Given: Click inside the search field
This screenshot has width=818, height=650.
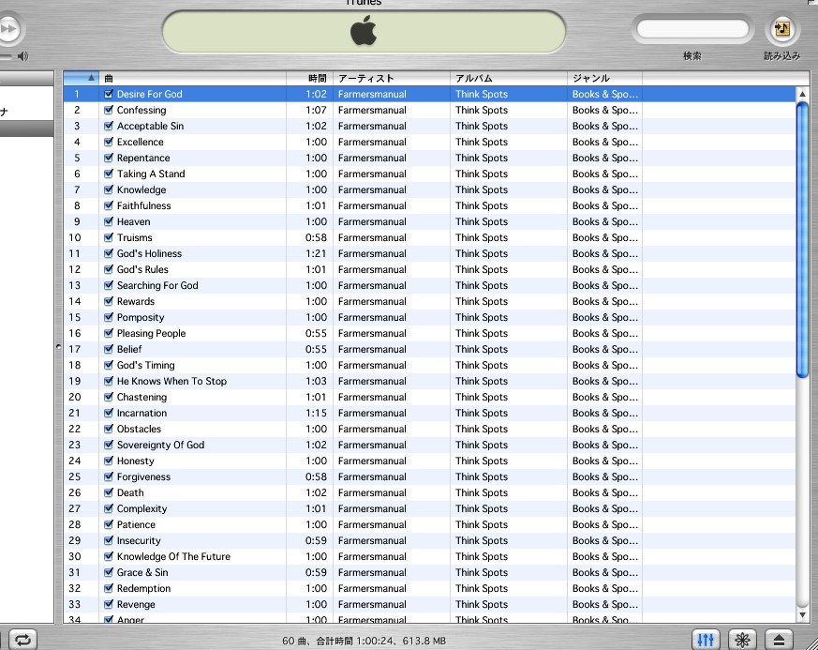Looking at the screenshot, I should pos(692,29).
